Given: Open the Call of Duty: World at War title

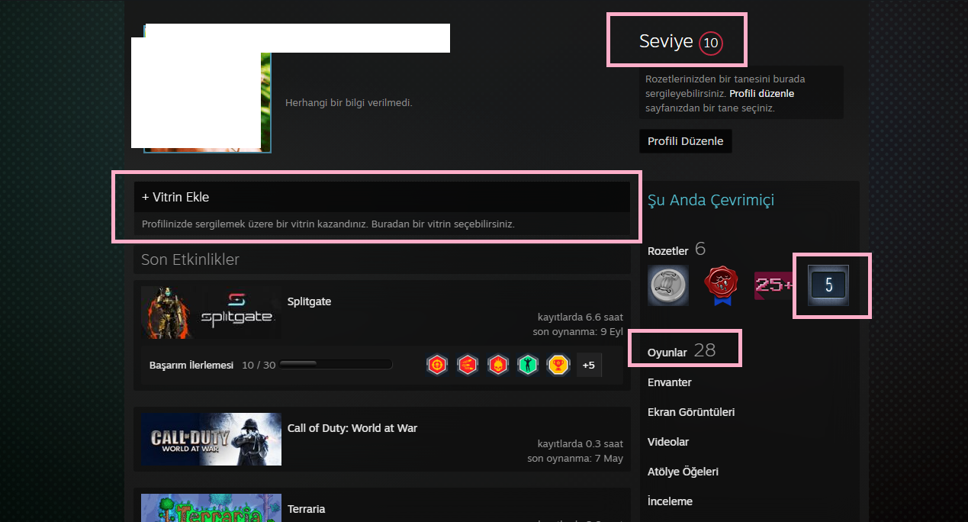Looking at the screenshot, I should 352,428.
